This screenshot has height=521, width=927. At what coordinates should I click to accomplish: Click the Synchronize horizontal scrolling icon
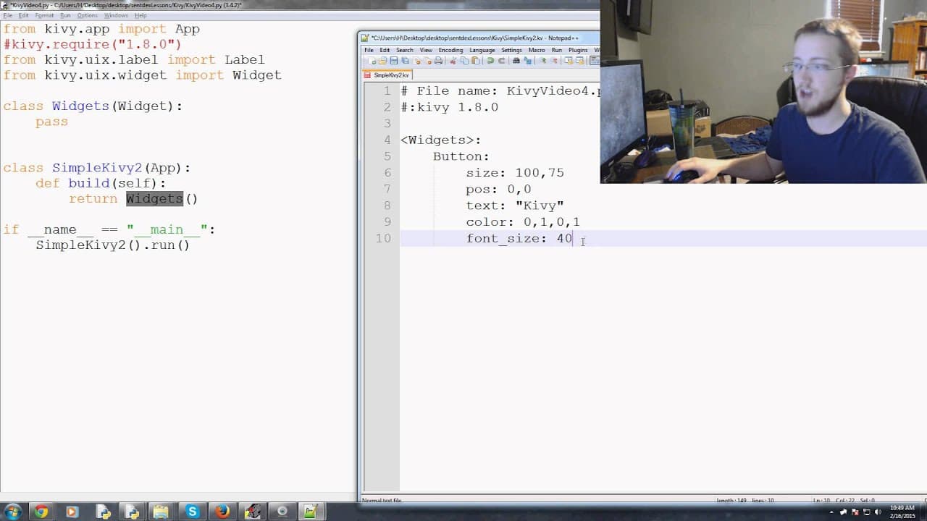[x=579, y=61]
